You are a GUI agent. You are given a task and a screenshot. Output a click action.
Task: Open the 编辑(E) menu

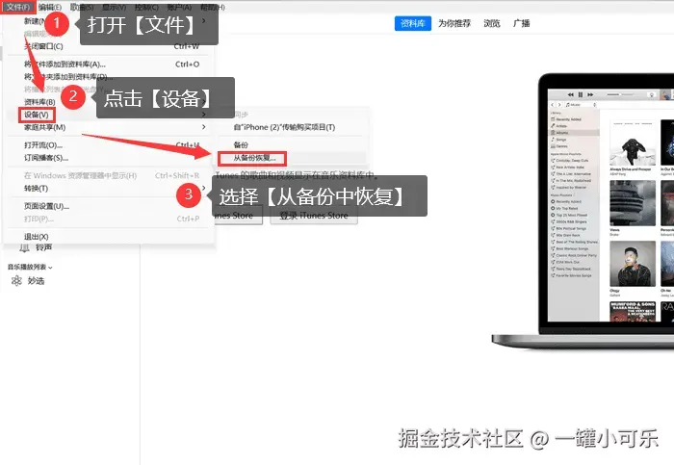coord(49,7)
